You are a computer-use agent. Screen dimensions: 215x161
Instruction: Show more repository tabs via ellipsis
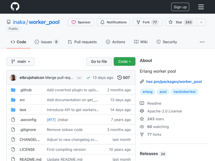click(x=202, y=42)
